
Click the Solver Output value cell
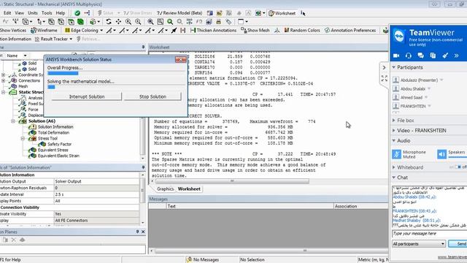coord(96,181)
